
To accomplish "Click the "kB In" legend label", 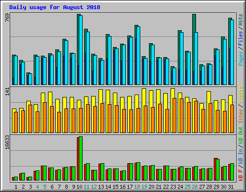I will point(241,156).
